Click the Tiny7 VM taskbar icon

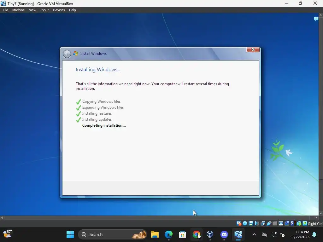tap(238, 234)
